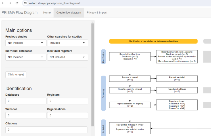
Task: Click the sidebar vertical scrollbar
Action: click(x=93, y=73)
